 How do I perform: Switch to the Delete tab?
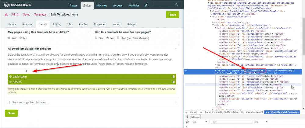(131, 24)
